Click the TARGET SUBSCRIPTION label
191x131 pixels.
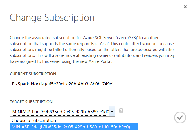click(31, 102)
